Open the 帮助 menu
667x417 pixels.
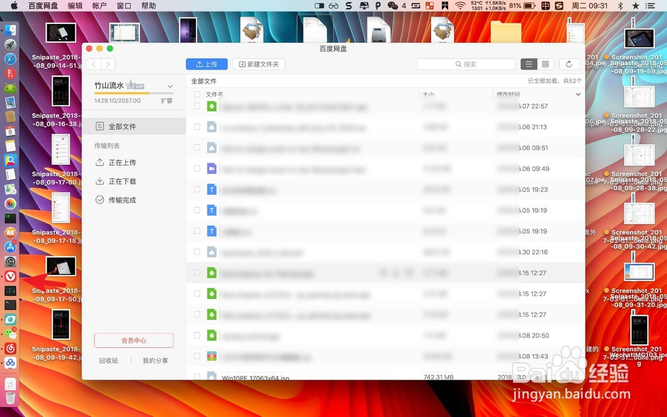[x=149, y=5]
